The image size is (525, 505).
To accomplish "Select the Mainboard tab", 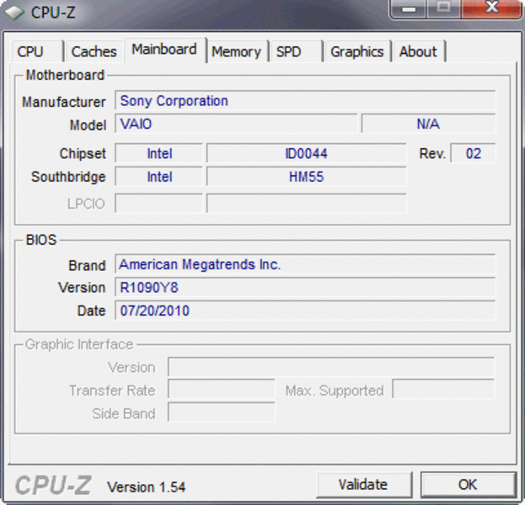I will (x=165, y=50).
